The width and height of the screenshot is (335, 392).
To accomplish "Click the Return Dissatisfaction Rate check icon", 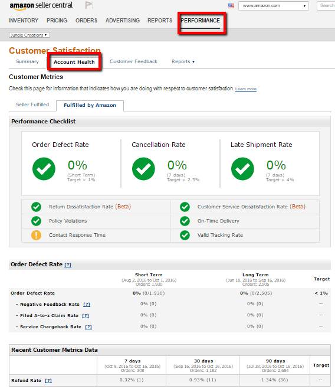I will coord(36,207).
